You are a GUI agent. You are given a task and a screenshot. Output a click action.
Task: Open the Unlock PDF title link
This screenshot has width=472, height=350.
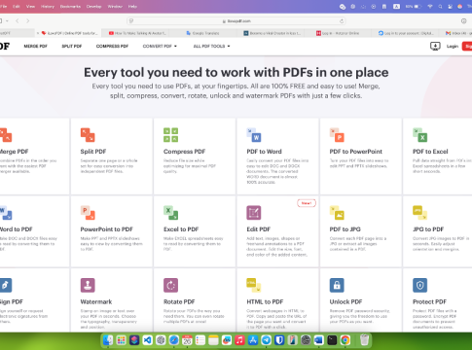click(345, 301)
